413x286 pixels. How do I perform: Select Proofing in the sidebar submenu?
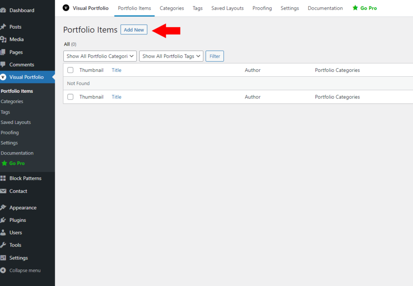pos(10,132)
